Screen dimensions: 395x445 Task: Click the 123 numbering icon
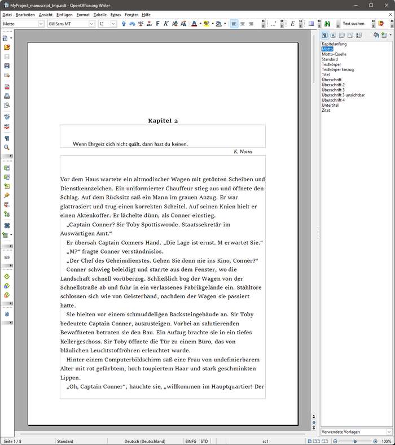pos(7,258)
